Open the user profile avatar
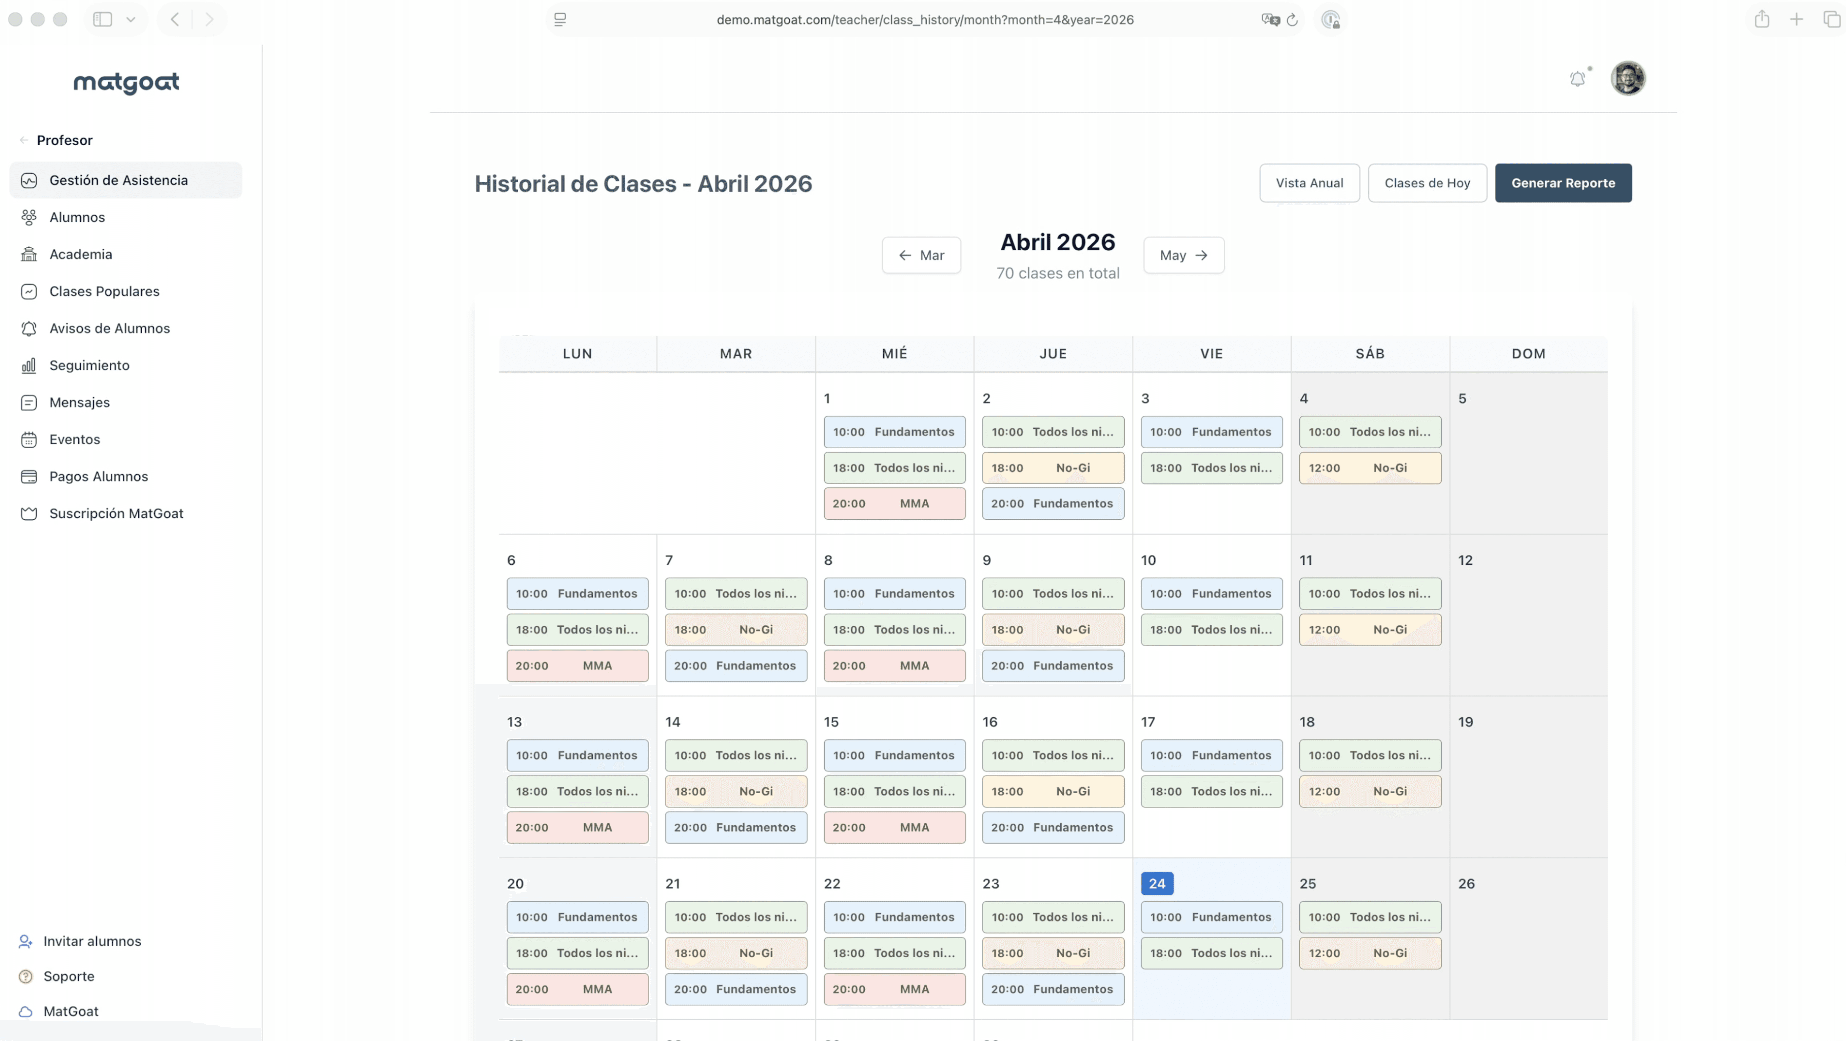1846x1041 pixels. pos(1628,78)
